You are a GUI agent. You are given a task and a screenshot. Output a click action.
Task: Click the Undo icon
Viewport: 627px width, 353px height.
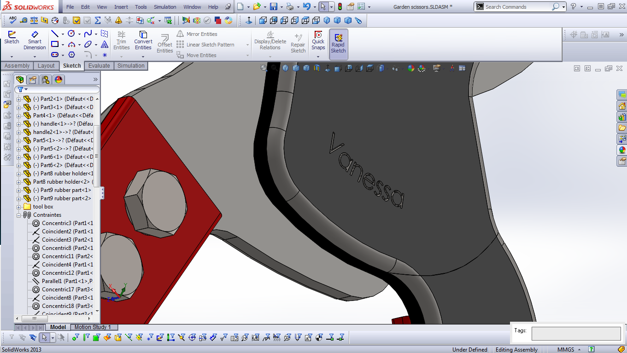pyautogui.click(x=306, y=7)
